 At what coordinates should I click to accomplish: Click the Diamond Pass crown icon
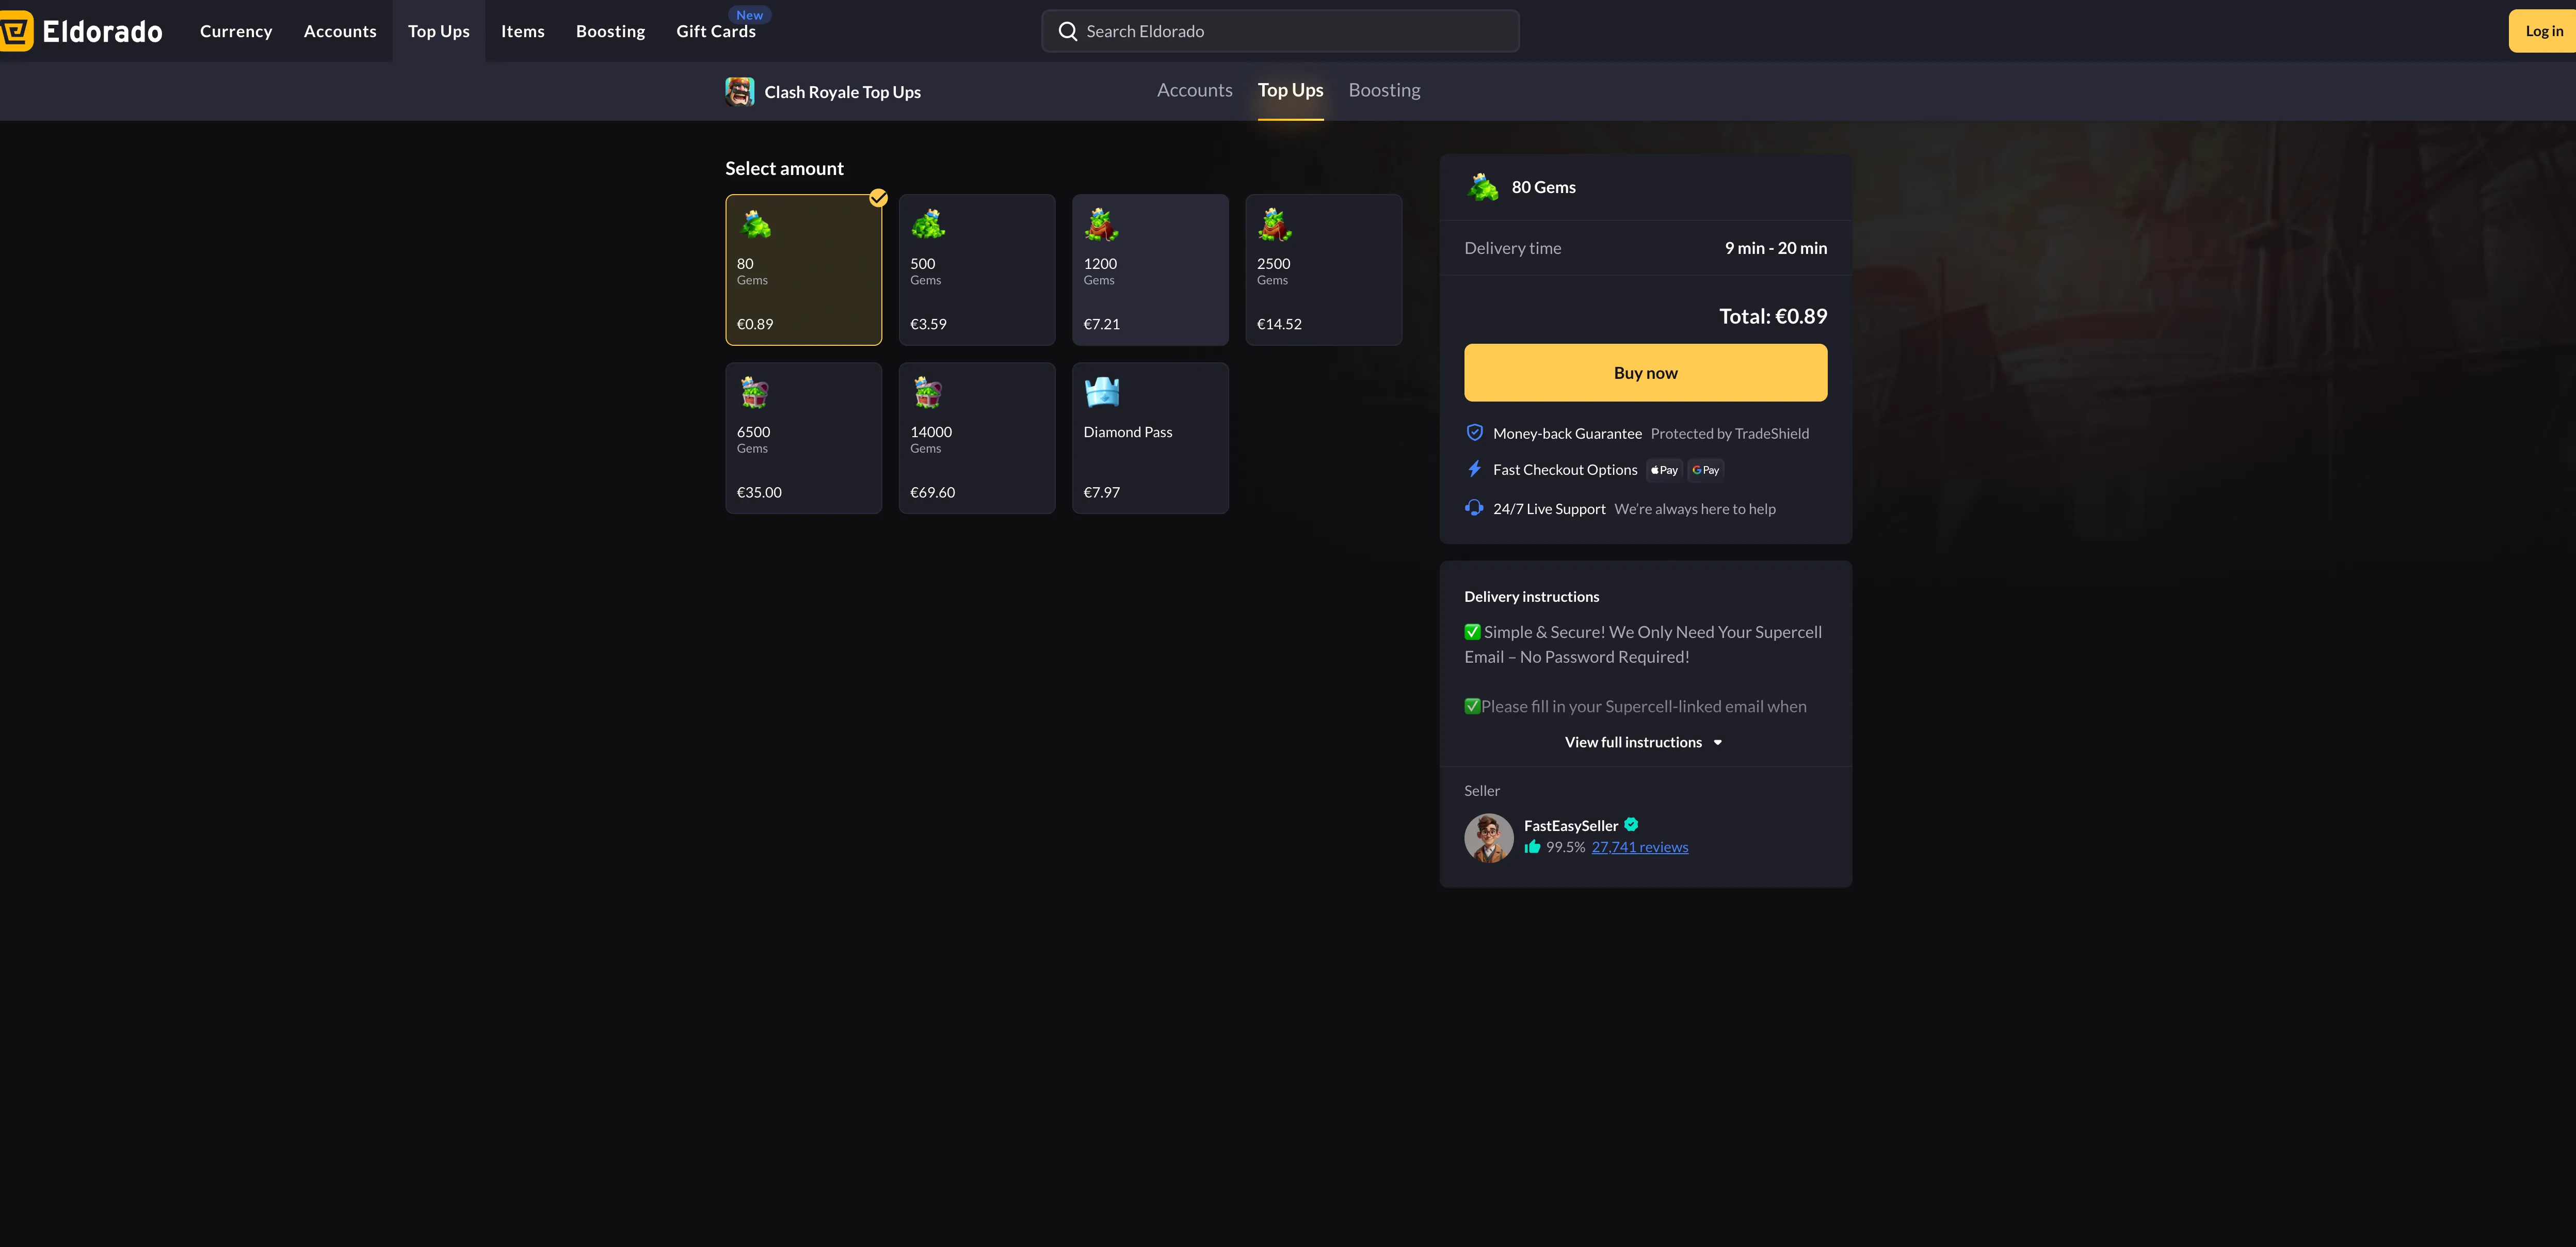pyautogui.click(x=1102, y=393)
